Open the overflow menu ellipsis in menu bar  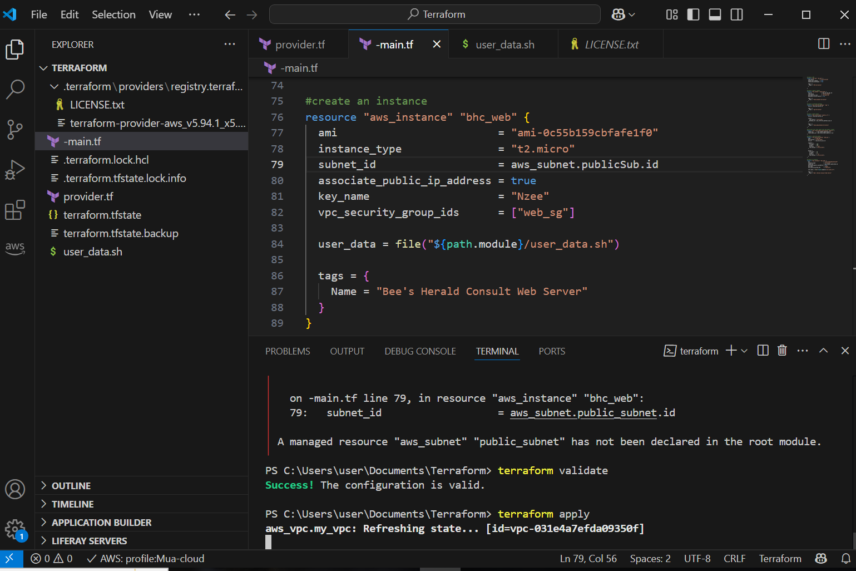tap(194, 14)
